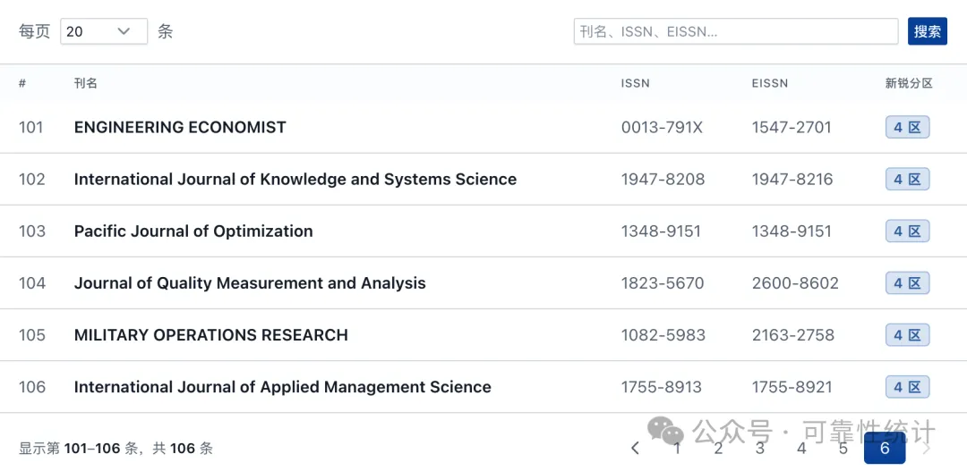The height and width of the screenshot is (471, 967).
Task: Click the 4 区 badge for MILITARY OPERATIONS RESEARCH
Action: pyautogui.click(x=907, y=335)
